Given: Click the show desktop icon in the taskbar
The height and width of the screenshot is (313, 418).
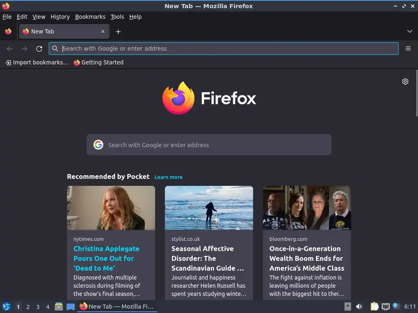Looking at the screenshot, I should click(71, 306).
